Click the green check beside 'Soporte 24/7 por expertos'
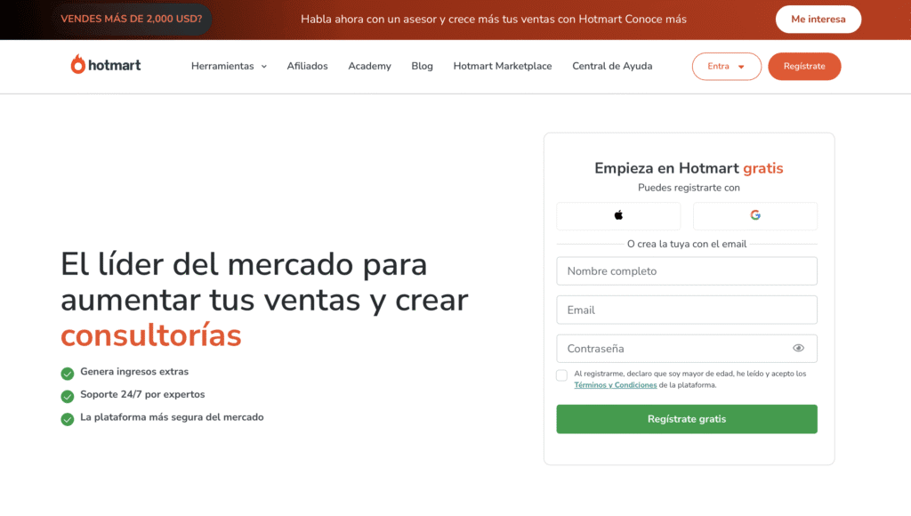 coord(68,396)
